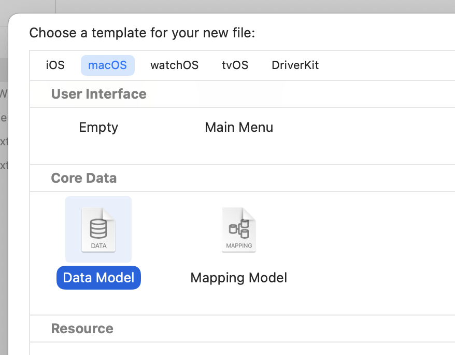Select the Data Model file icon
The width and height of the screenshot is (455, 355).
point(98,229)
